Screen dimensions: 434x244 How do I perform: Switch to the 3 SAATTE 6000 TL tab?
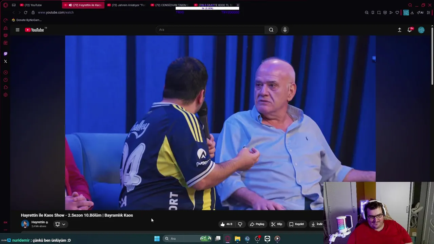pos(213,5)
